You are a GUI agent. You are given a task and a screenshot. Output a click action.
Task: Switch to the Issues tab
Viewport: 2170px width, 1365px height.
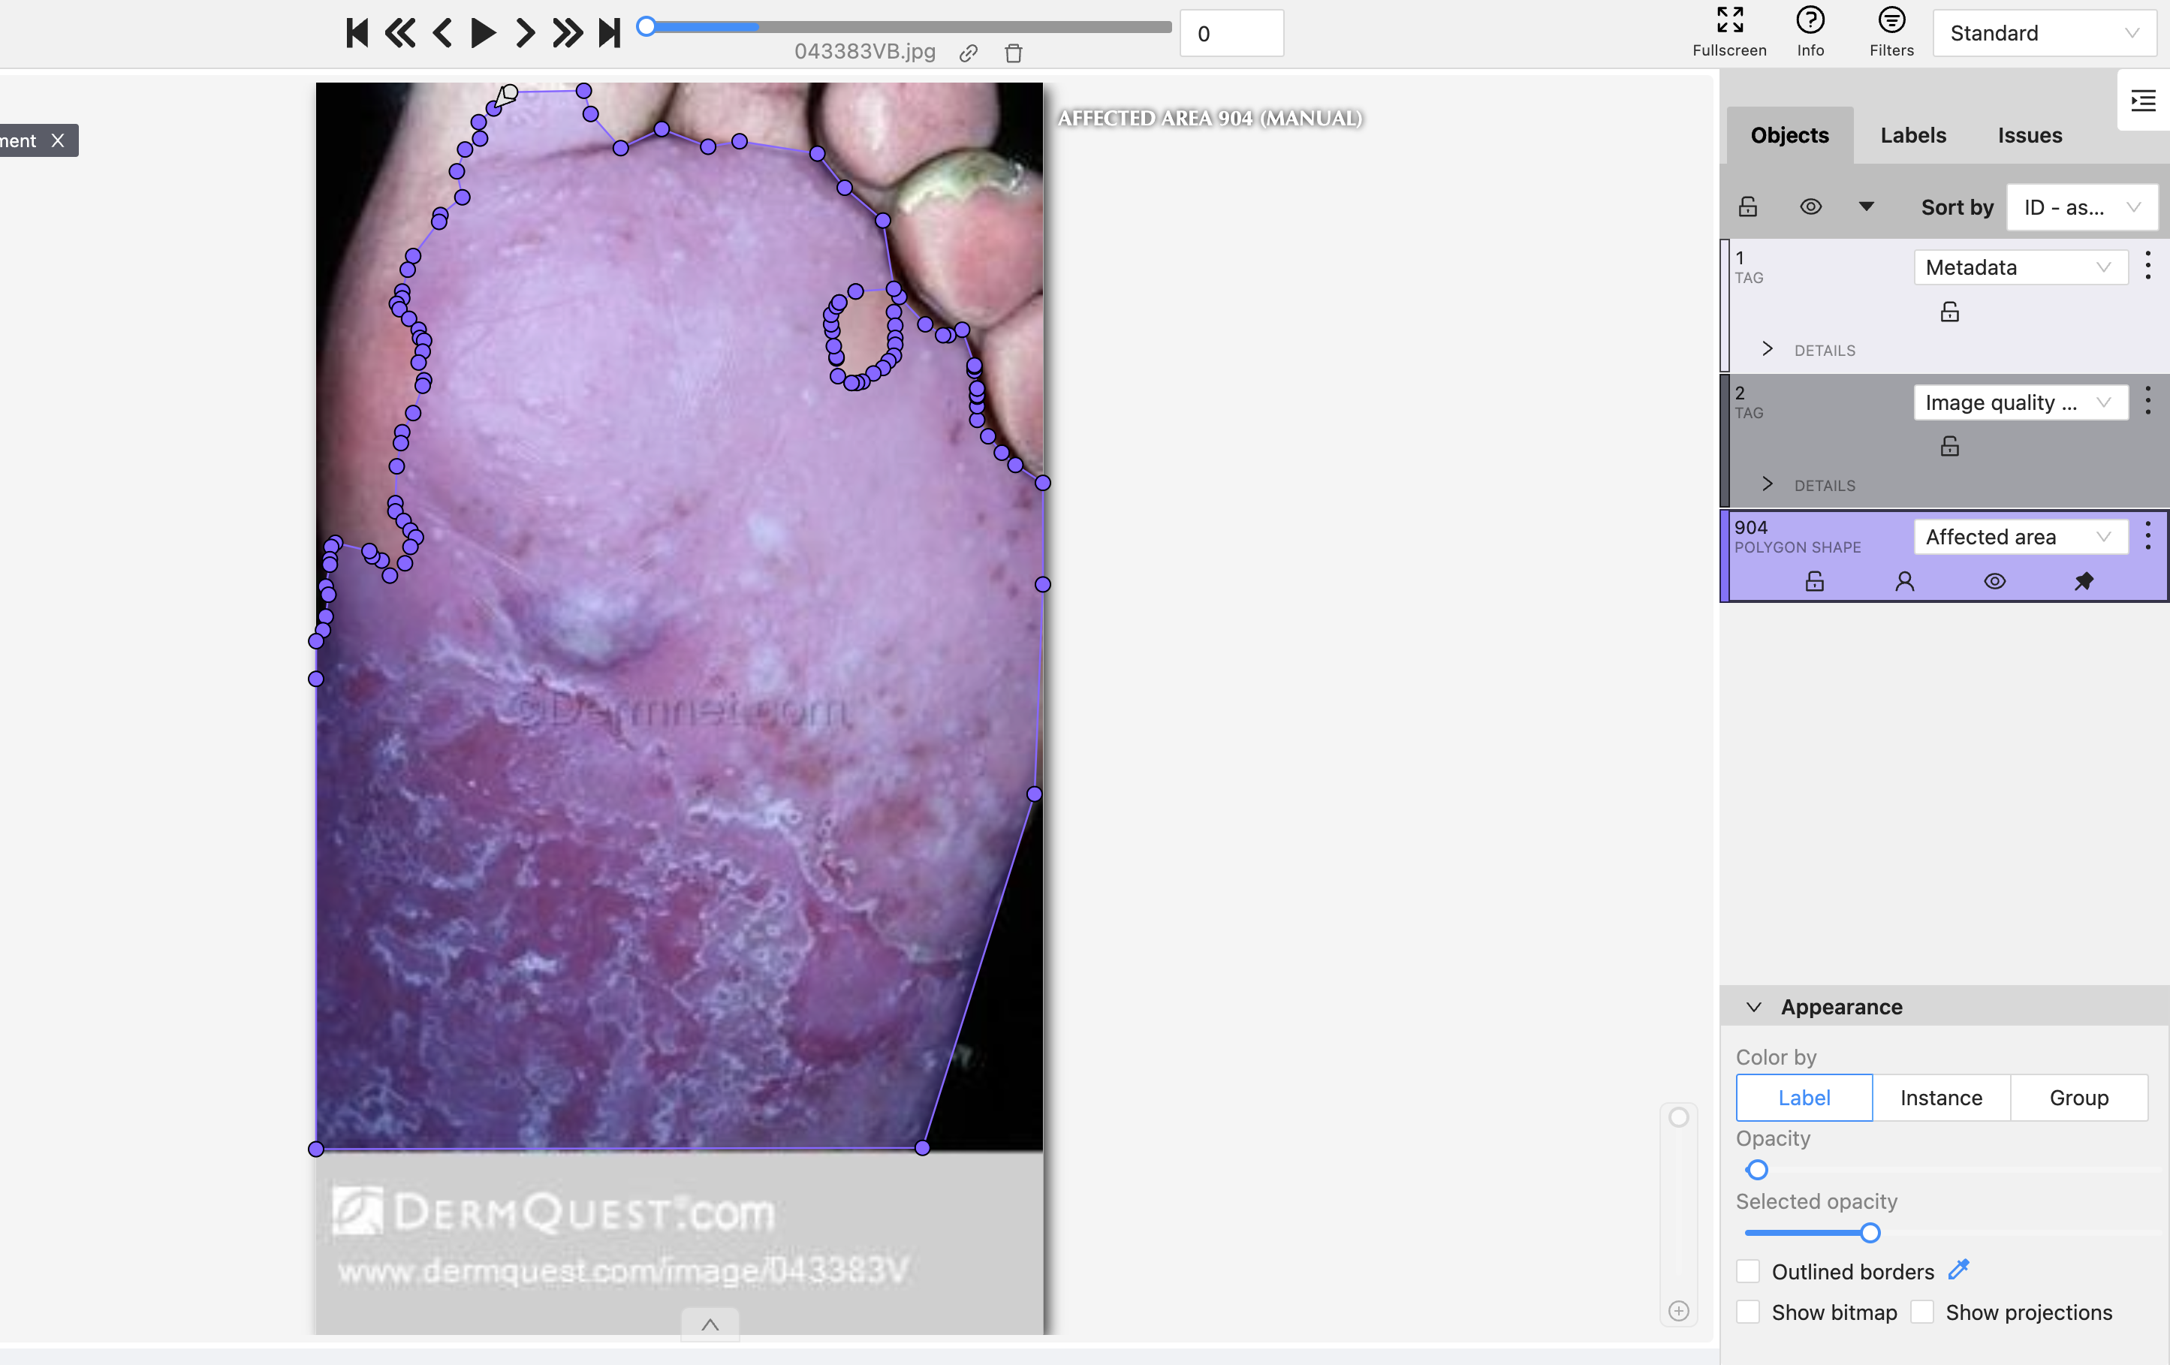2029,135
